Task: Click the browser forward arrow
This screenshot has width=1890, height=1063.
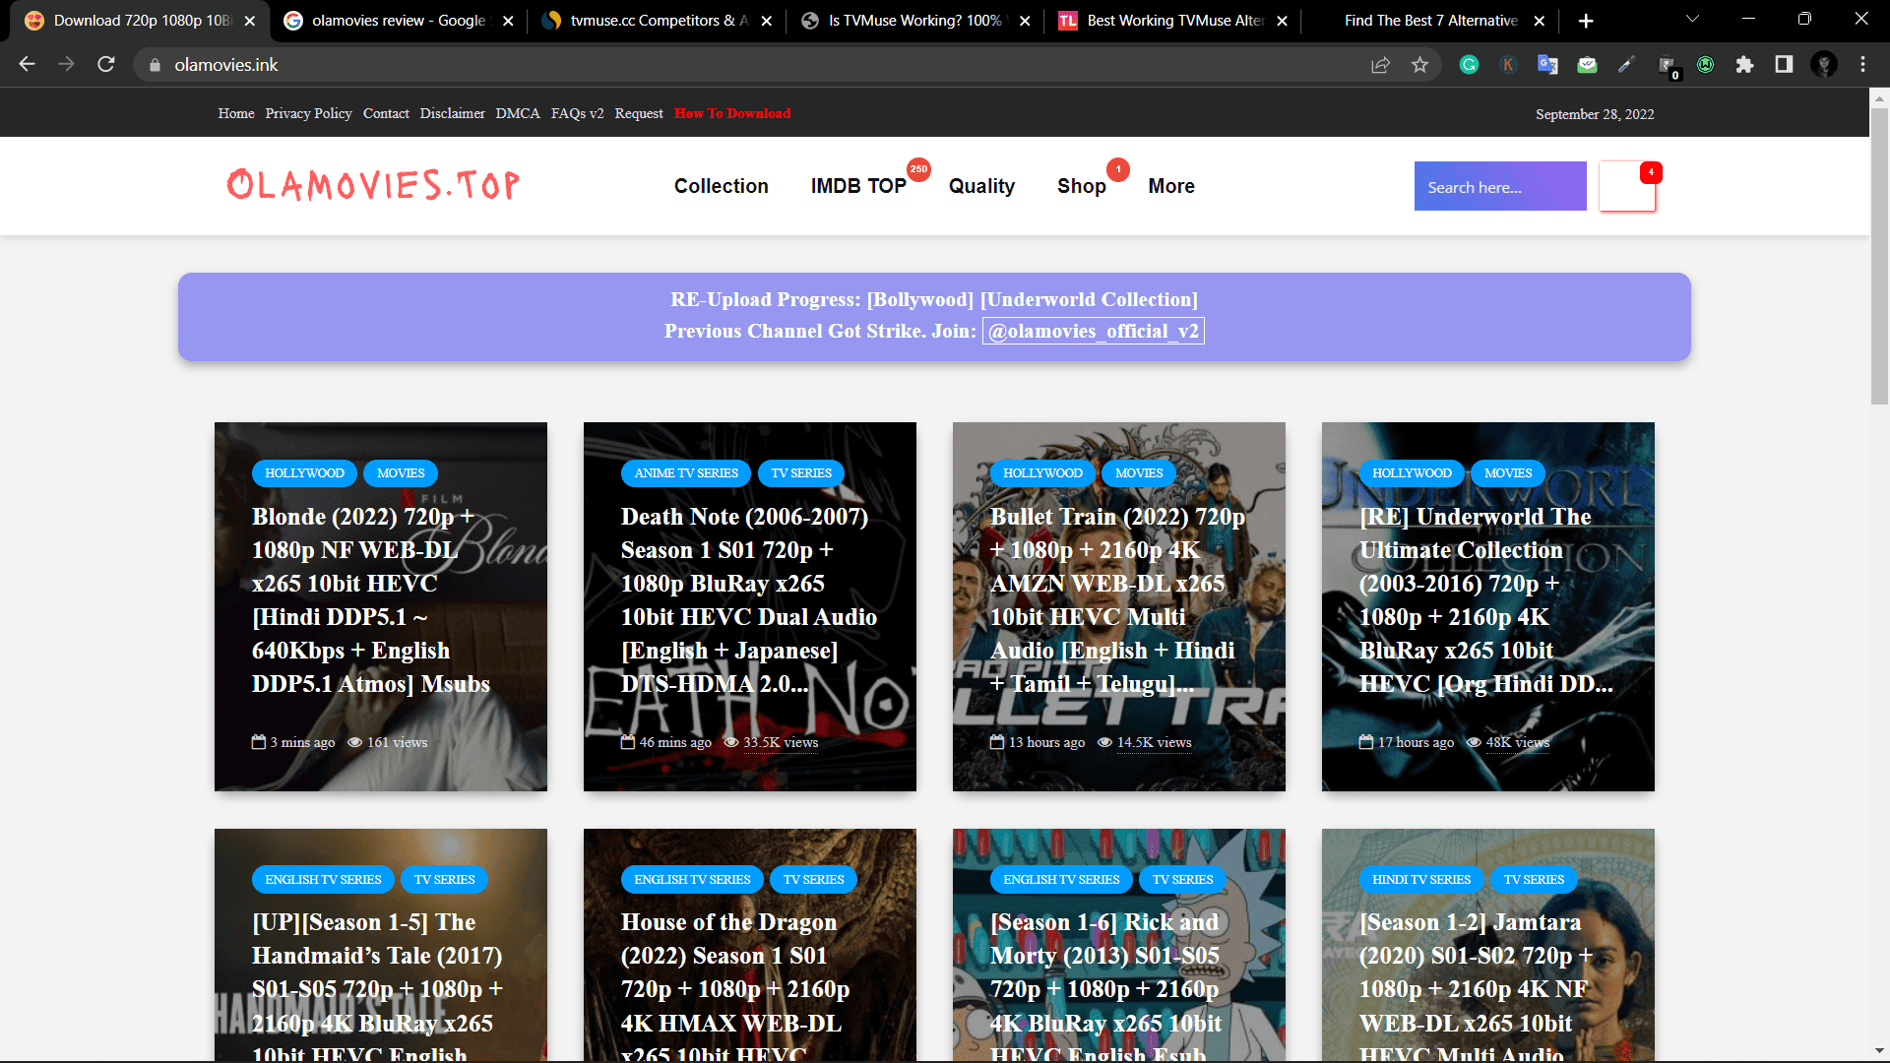Action: (66, 64)
